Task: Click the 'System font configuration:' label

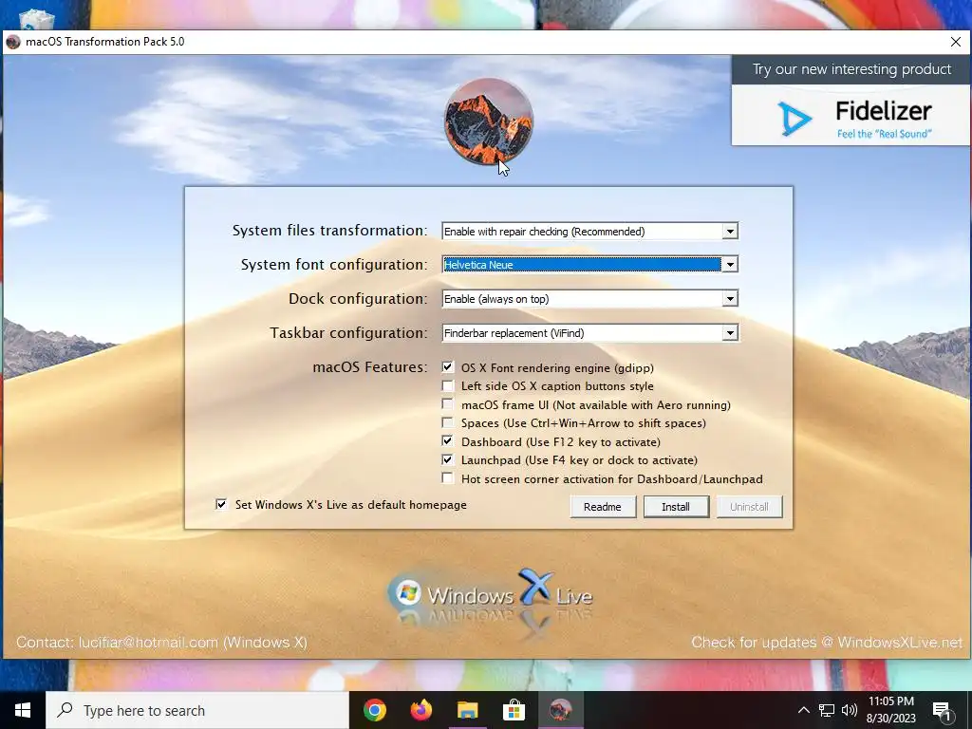Action: (334, 265)
